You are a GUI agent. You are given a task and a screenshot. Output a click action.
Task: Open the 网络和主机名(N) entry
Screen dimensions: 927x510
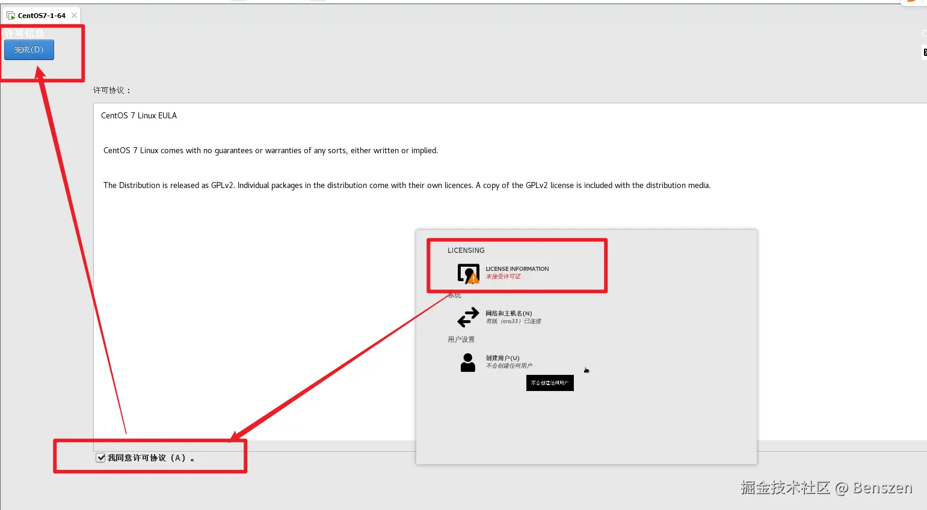coord(509,313)
